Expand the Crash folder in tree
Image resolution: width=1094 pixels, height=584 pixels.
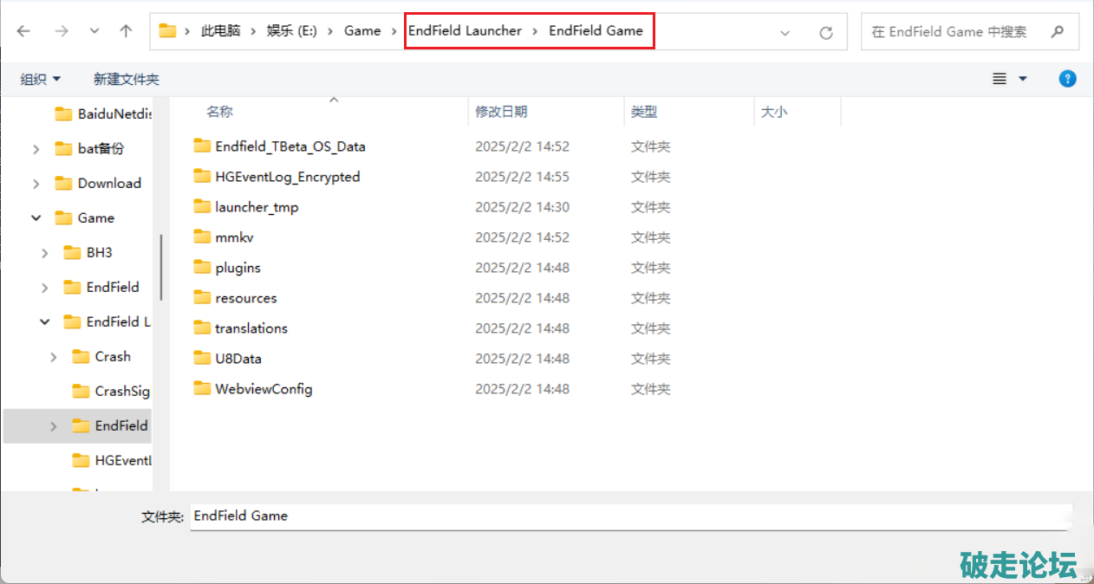tap(54, 357)
